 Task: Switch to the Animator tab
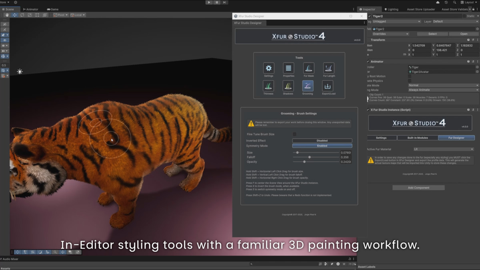point(31,9)
